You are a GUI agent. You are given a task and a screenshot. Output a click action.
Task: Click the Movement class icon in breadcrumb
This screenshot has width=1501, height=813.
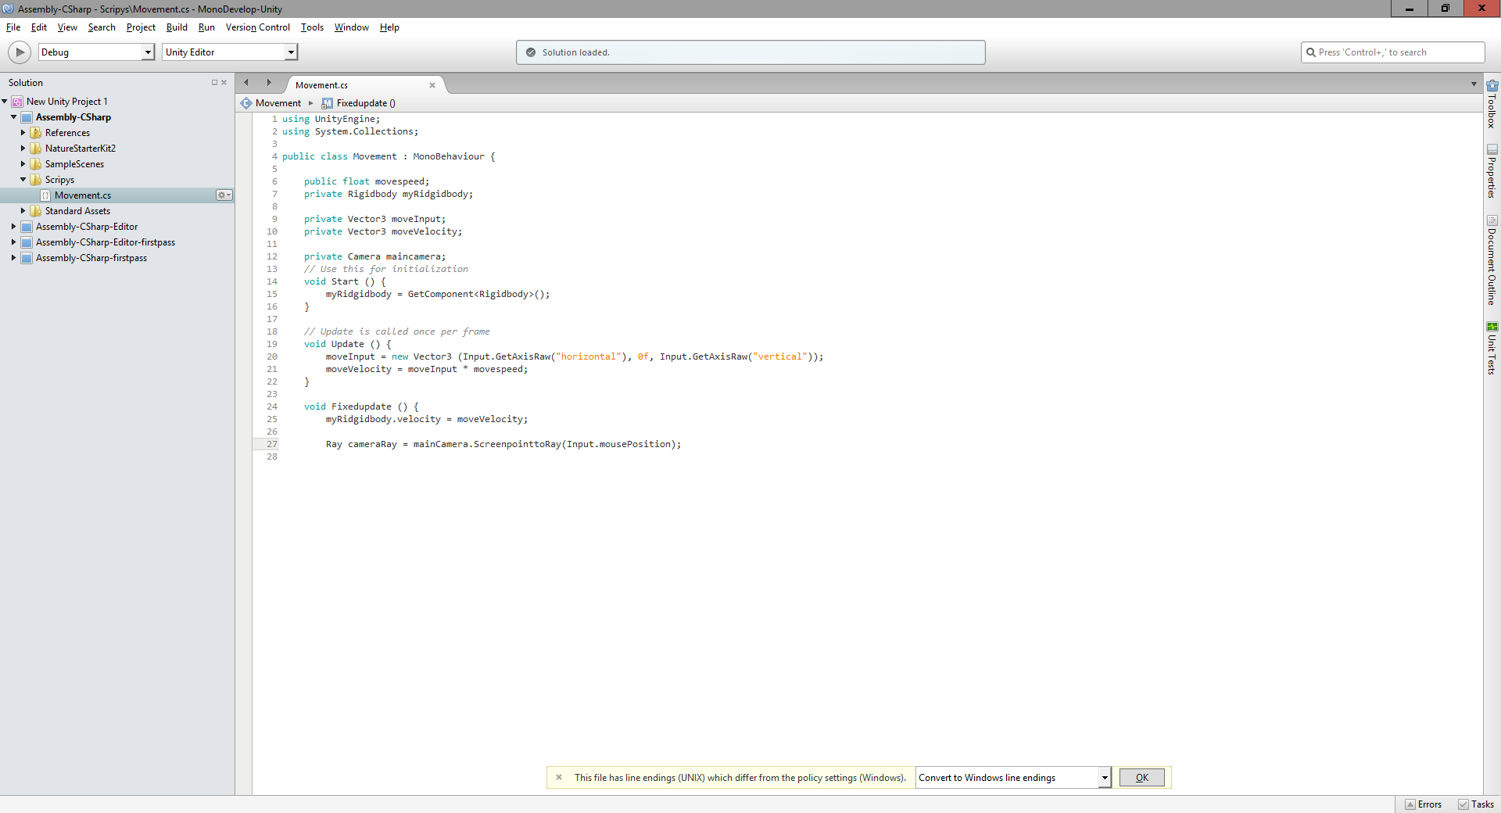[x=246, y=103]
